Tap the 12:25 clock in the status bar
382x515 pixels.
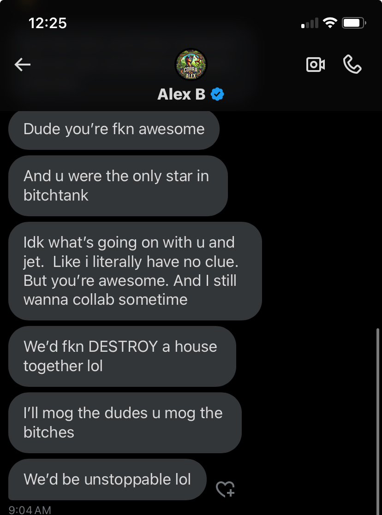click(x=48, y=23)
